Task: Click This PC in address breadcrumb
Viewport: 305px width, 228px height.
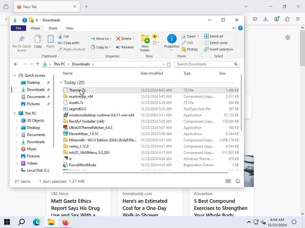Action: (59, 64)
